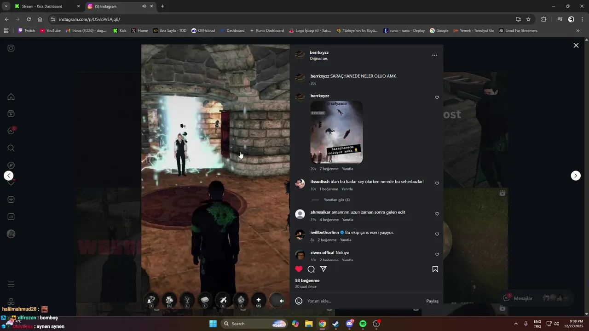Like berrkxyzz's GIF comment
The image size is (589, 331).
coord(437,97)
